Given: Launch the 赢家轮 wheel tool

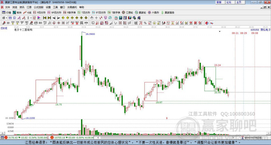Looking at the screenshot, I should tap(141, 13).
